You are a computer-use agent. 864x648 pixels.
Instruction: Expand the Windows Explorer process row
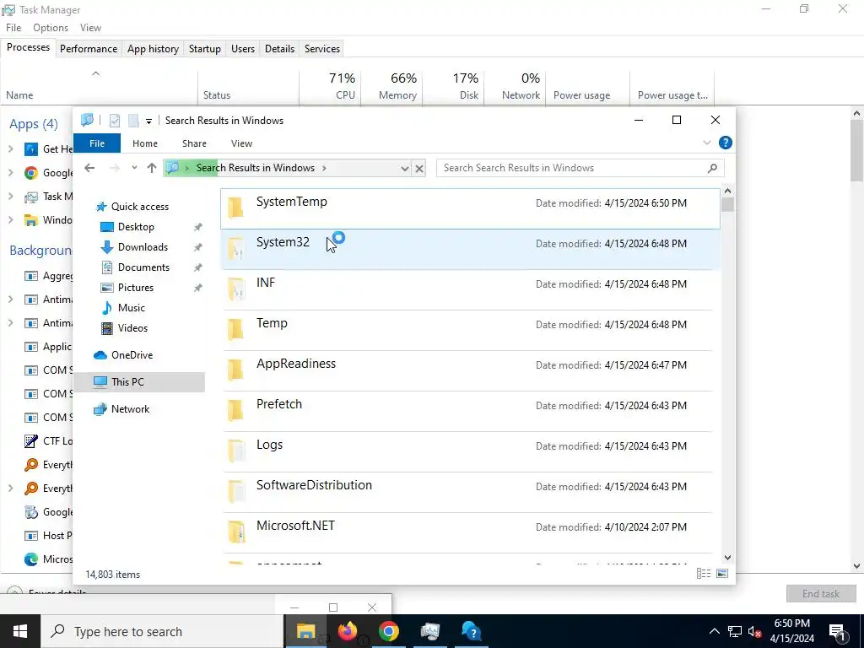click(10, 220)
